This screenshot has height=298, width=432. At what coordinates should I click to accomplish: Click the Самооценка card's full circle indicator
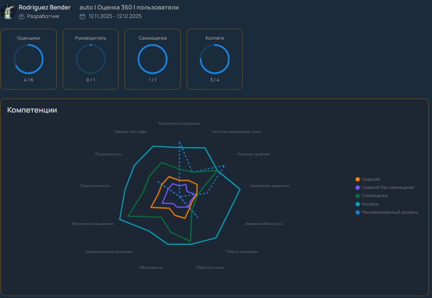coord(152,59)
